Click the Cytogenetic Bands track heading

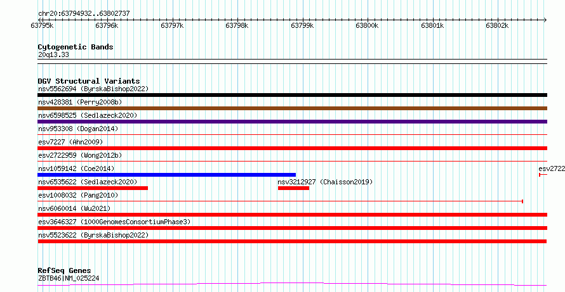76,47
